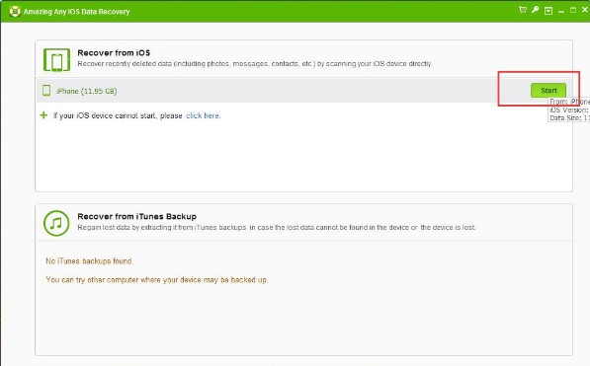
Task: Start scanning the iPhone
Action: point(548,90)
